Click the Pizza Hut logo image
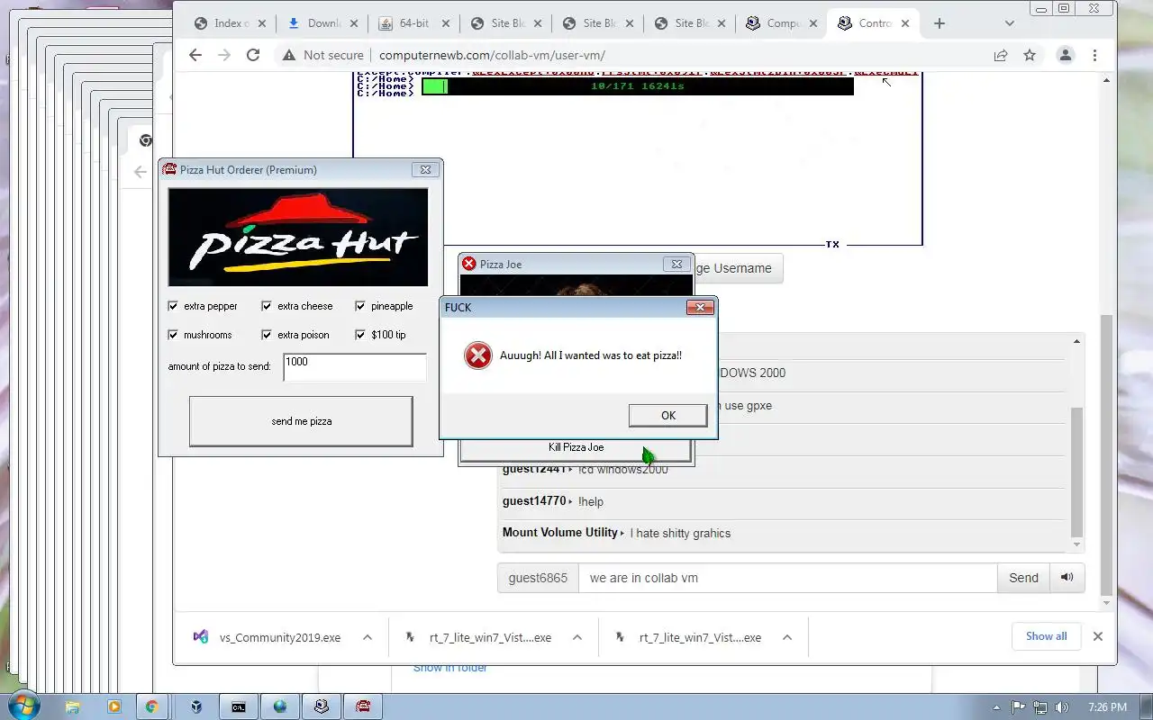Viewport: 1153px width, 720px height. pos(298,237)
